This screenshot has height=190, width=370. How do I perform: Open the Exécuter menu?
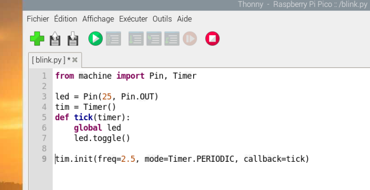[x=133, y=19]
